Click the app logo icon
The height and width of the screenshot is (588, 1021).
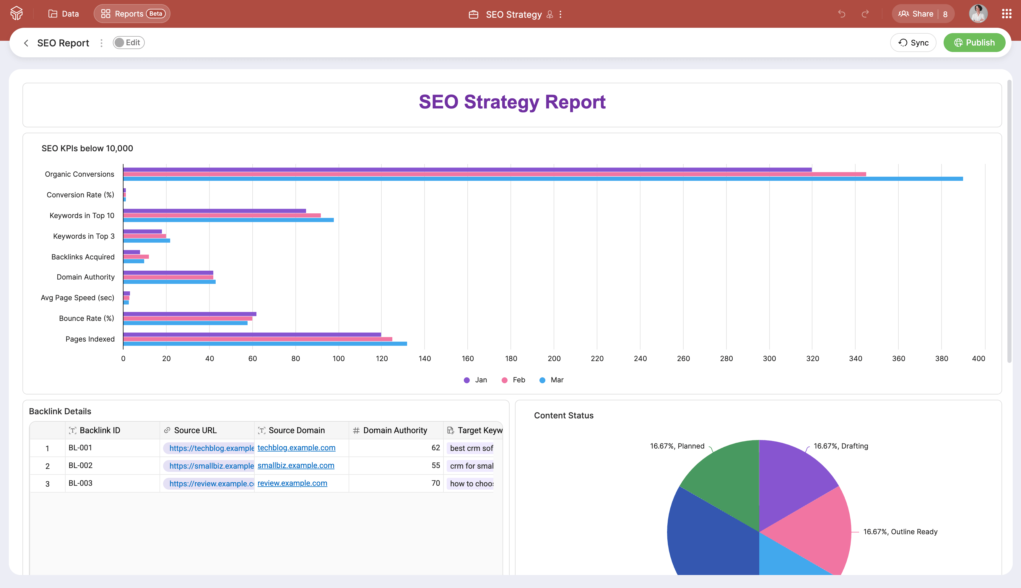(x=17, y=13)
